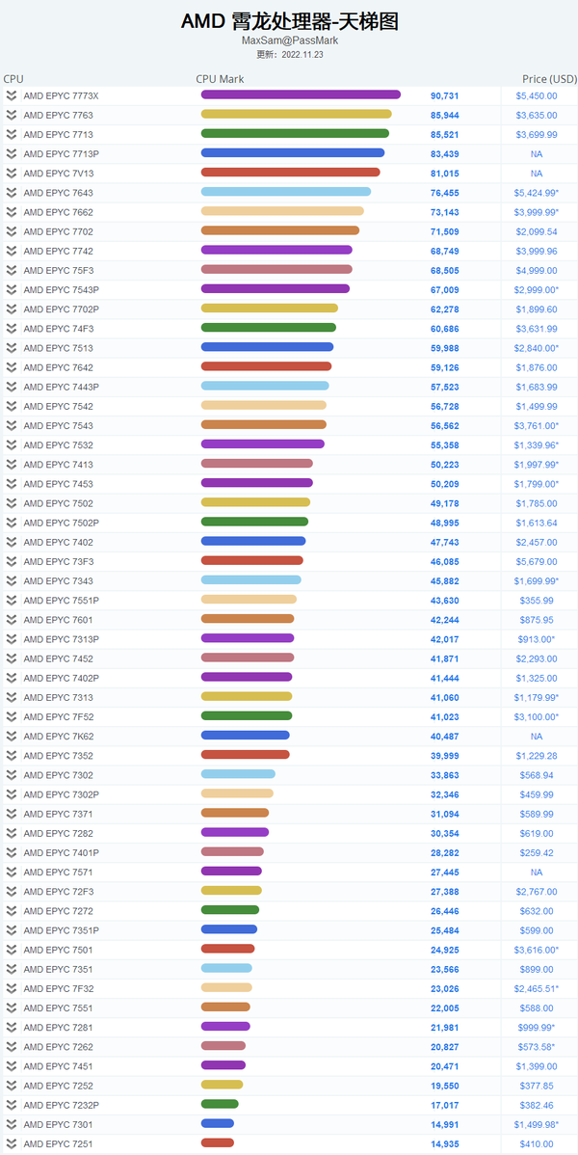
Task: Expand the AMD EPYC 7413 chevron
Action: 11,464
